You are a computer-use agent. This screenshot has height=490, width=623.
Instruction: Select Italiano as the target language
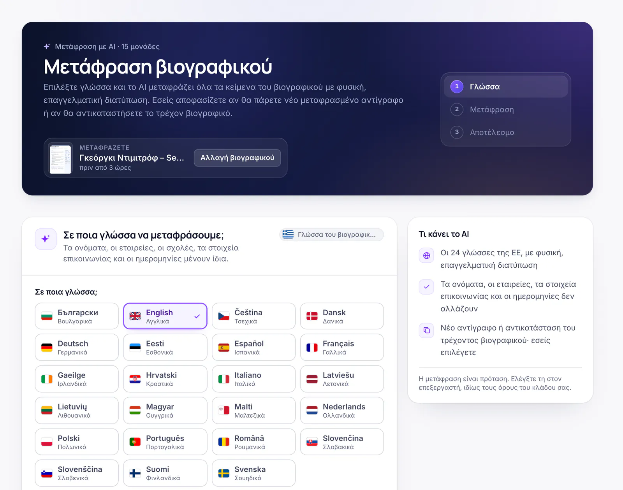tap(253, 379)
